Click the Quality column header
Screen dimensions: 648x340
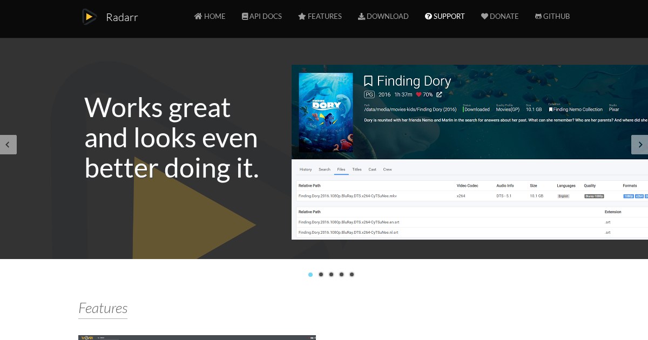point(590,186)
